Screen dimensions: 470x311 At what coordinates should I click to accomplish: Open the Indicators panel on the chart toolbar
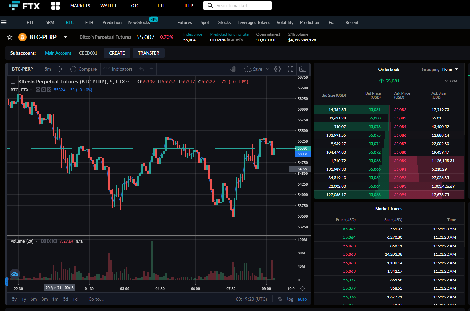click(118, 69)
